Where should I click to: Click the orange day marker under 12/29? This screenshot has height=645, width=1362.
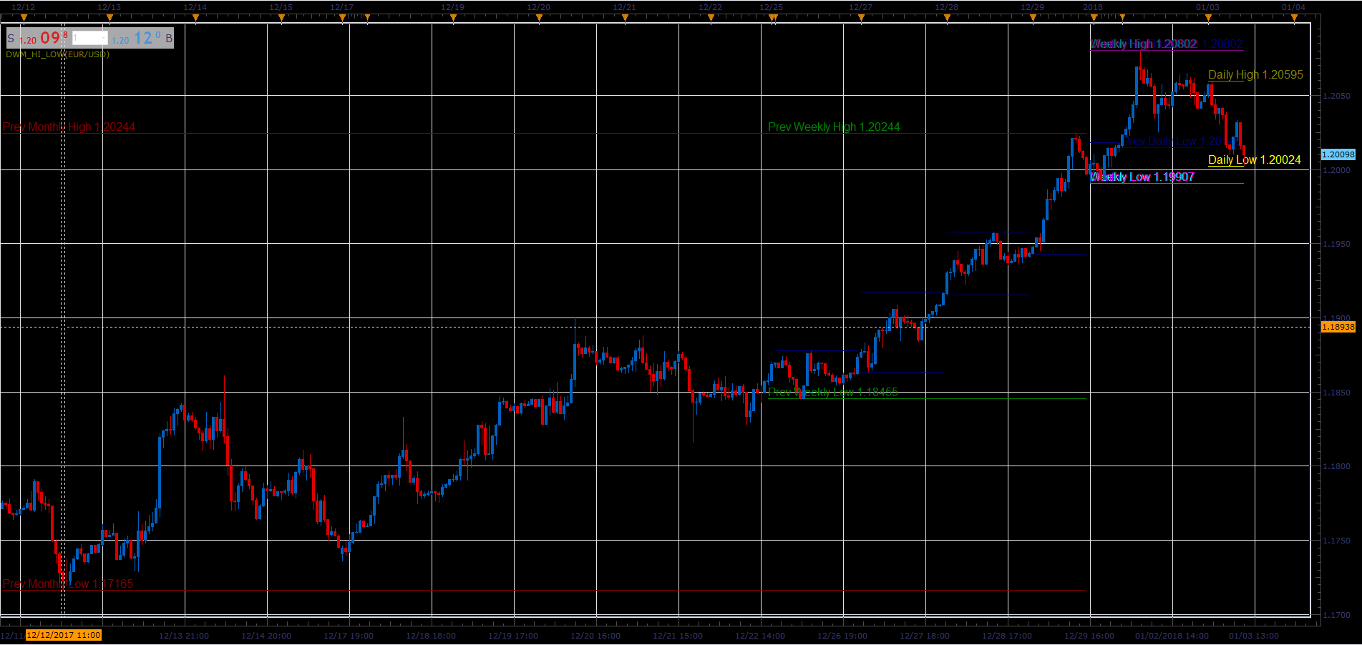(x=1033, y=19)
